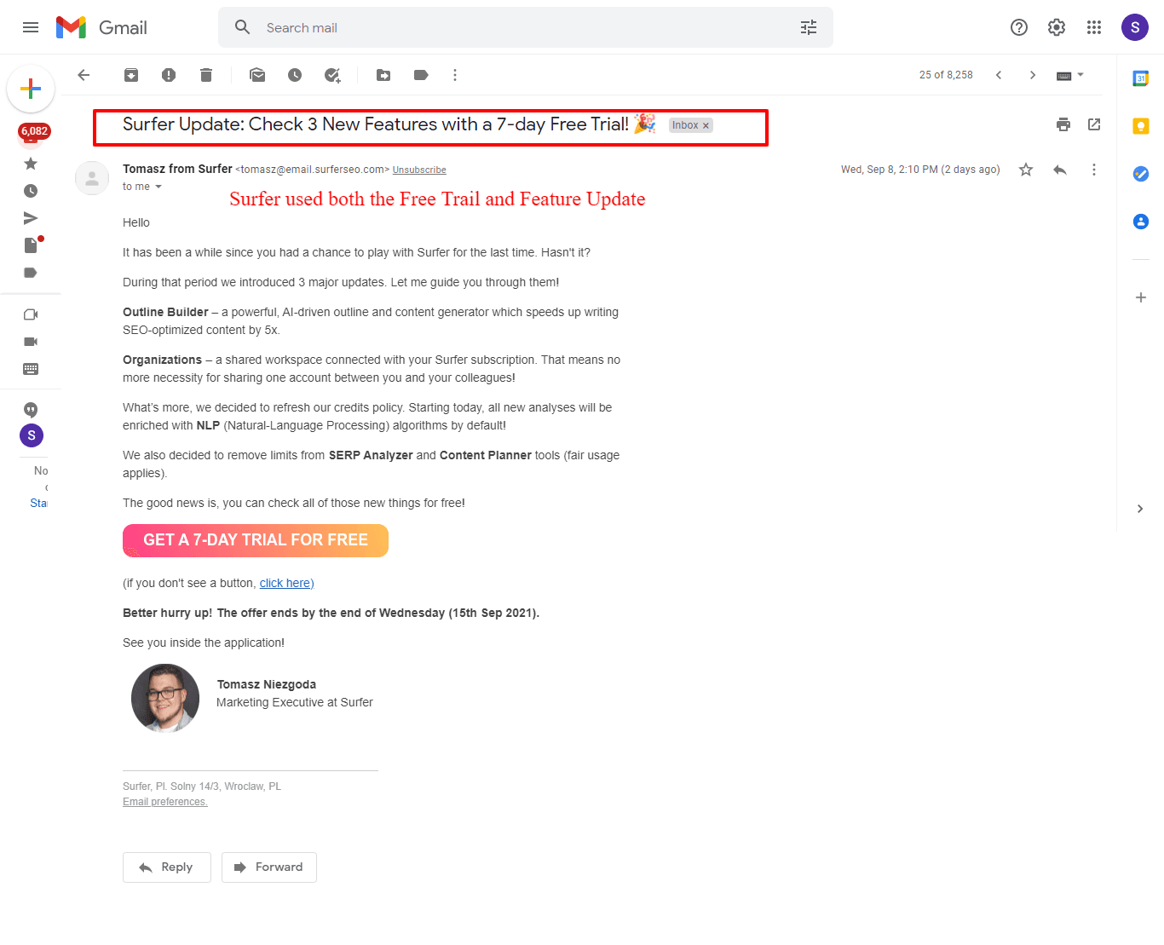Open the Sent folder
The image size is (1164, 945).
(x=31, y=218)
